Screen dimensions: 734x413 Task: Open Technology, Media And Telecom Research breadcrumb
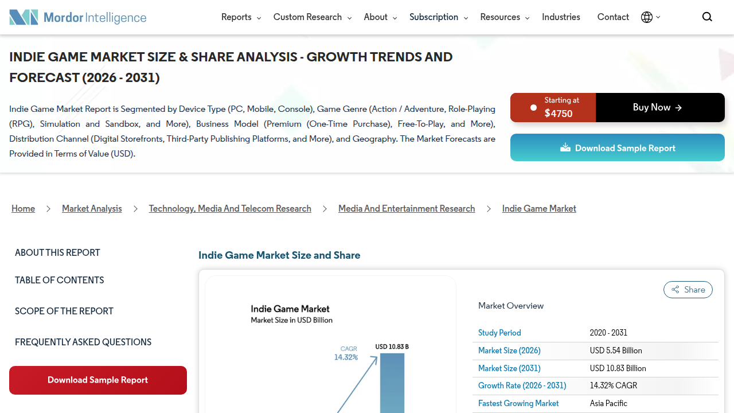click(230, 209)
